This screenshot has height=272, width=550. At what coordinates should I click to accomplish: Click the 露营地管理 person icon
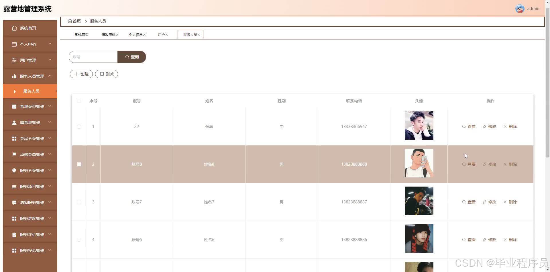[x=14, y=123]
